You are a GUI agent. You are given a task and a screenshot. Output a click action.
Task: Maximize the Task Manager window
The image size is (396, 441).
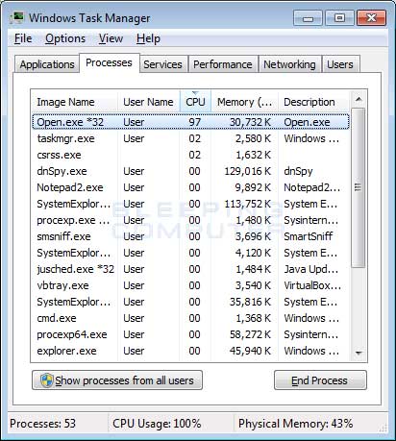pyautogui.click(x=339, y=18)
